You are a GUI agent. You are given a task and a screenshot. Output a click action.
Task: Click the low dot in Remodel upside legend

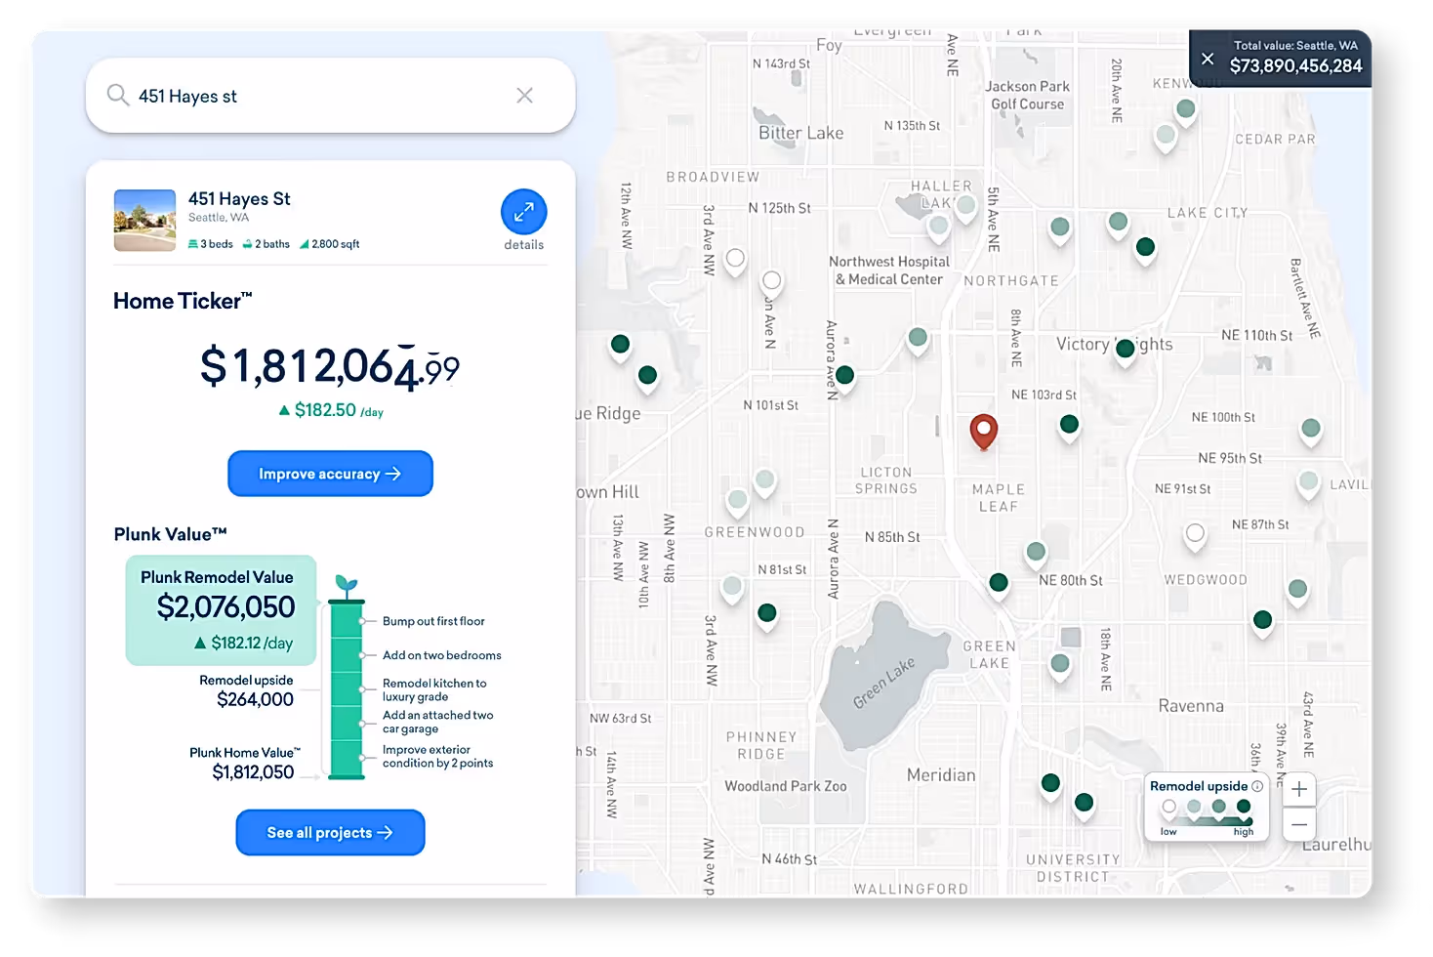pyautogui.click(x=1168, y=807)
